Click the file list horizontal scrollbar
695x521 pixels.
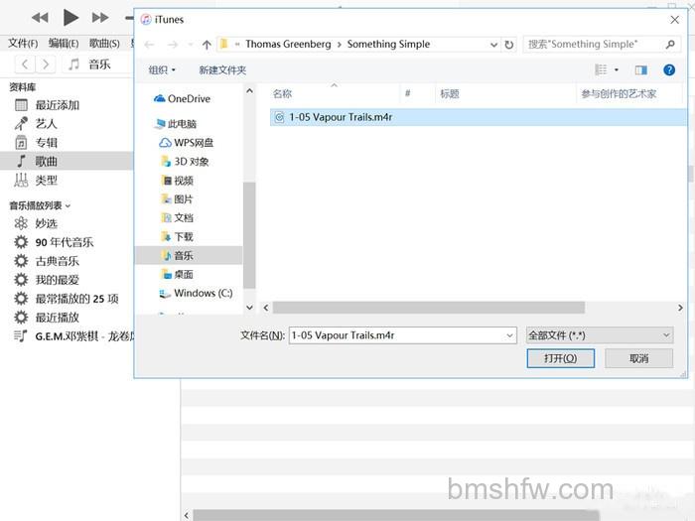point(429,308)
